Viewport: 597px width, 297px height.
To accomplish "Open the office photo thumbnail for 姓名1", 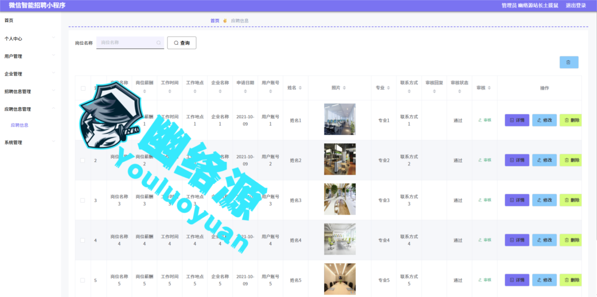I will click(340, 119).
